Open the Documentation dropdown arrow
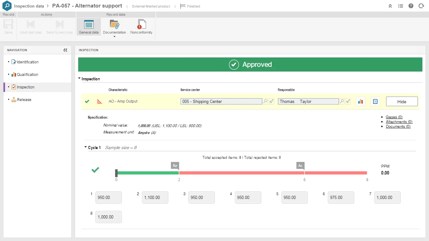Image resolution: width=429 pixels, height=241 pixels. coord(114,37)
